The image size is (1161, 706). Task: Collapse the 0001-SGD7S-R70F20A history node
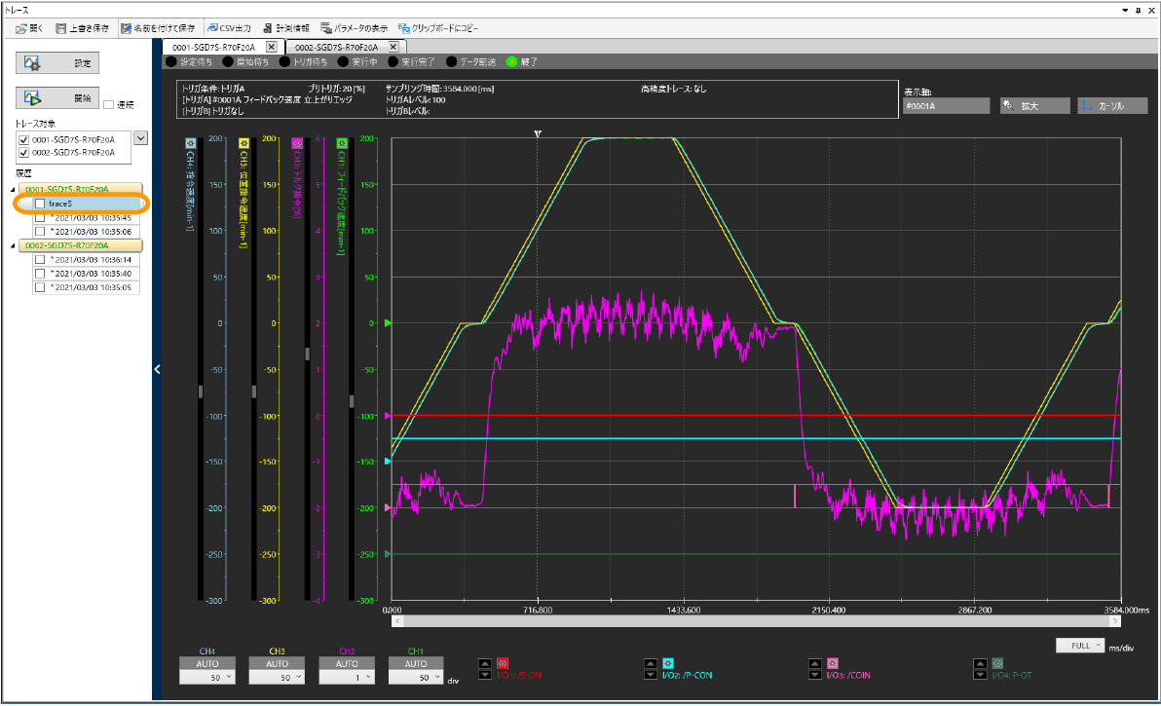[12, 189]
